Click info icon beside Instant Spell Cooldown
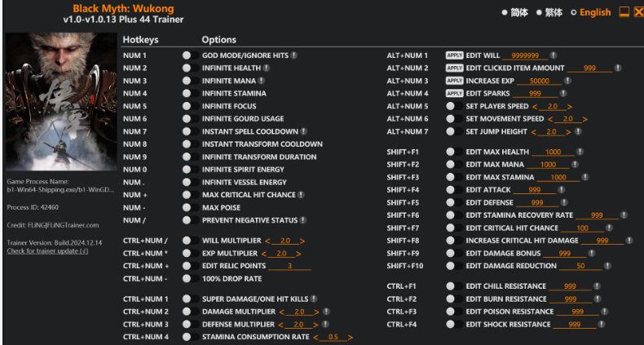The image size is (644, 345). point(303,131)
